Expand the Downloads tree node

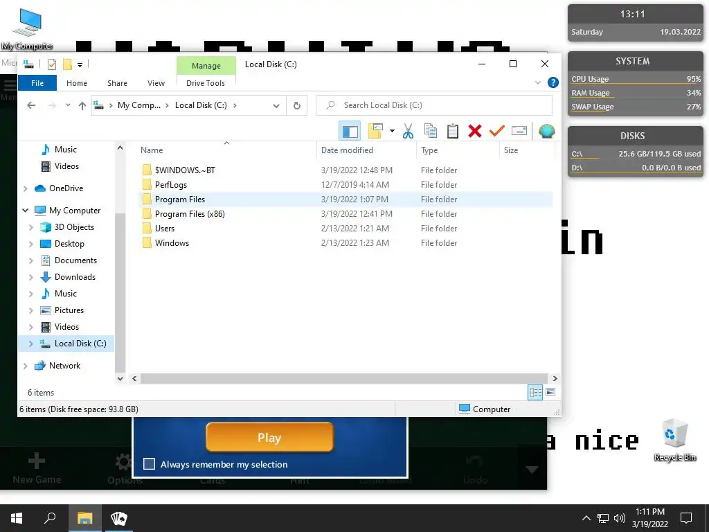(30, 277)
